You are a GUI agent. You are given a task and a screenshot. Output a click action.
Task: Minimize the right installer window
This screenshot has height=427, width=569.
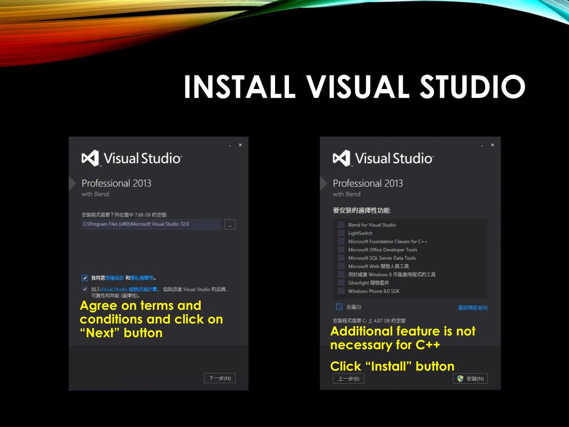pyautogui.click(x=482, y=145)
